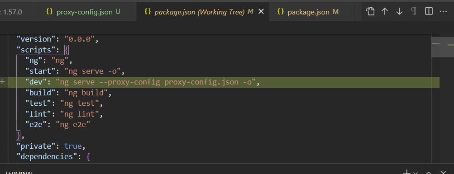Click the "build" script key
Viewport: 454px width, 174px height.
tap(40, 93)
